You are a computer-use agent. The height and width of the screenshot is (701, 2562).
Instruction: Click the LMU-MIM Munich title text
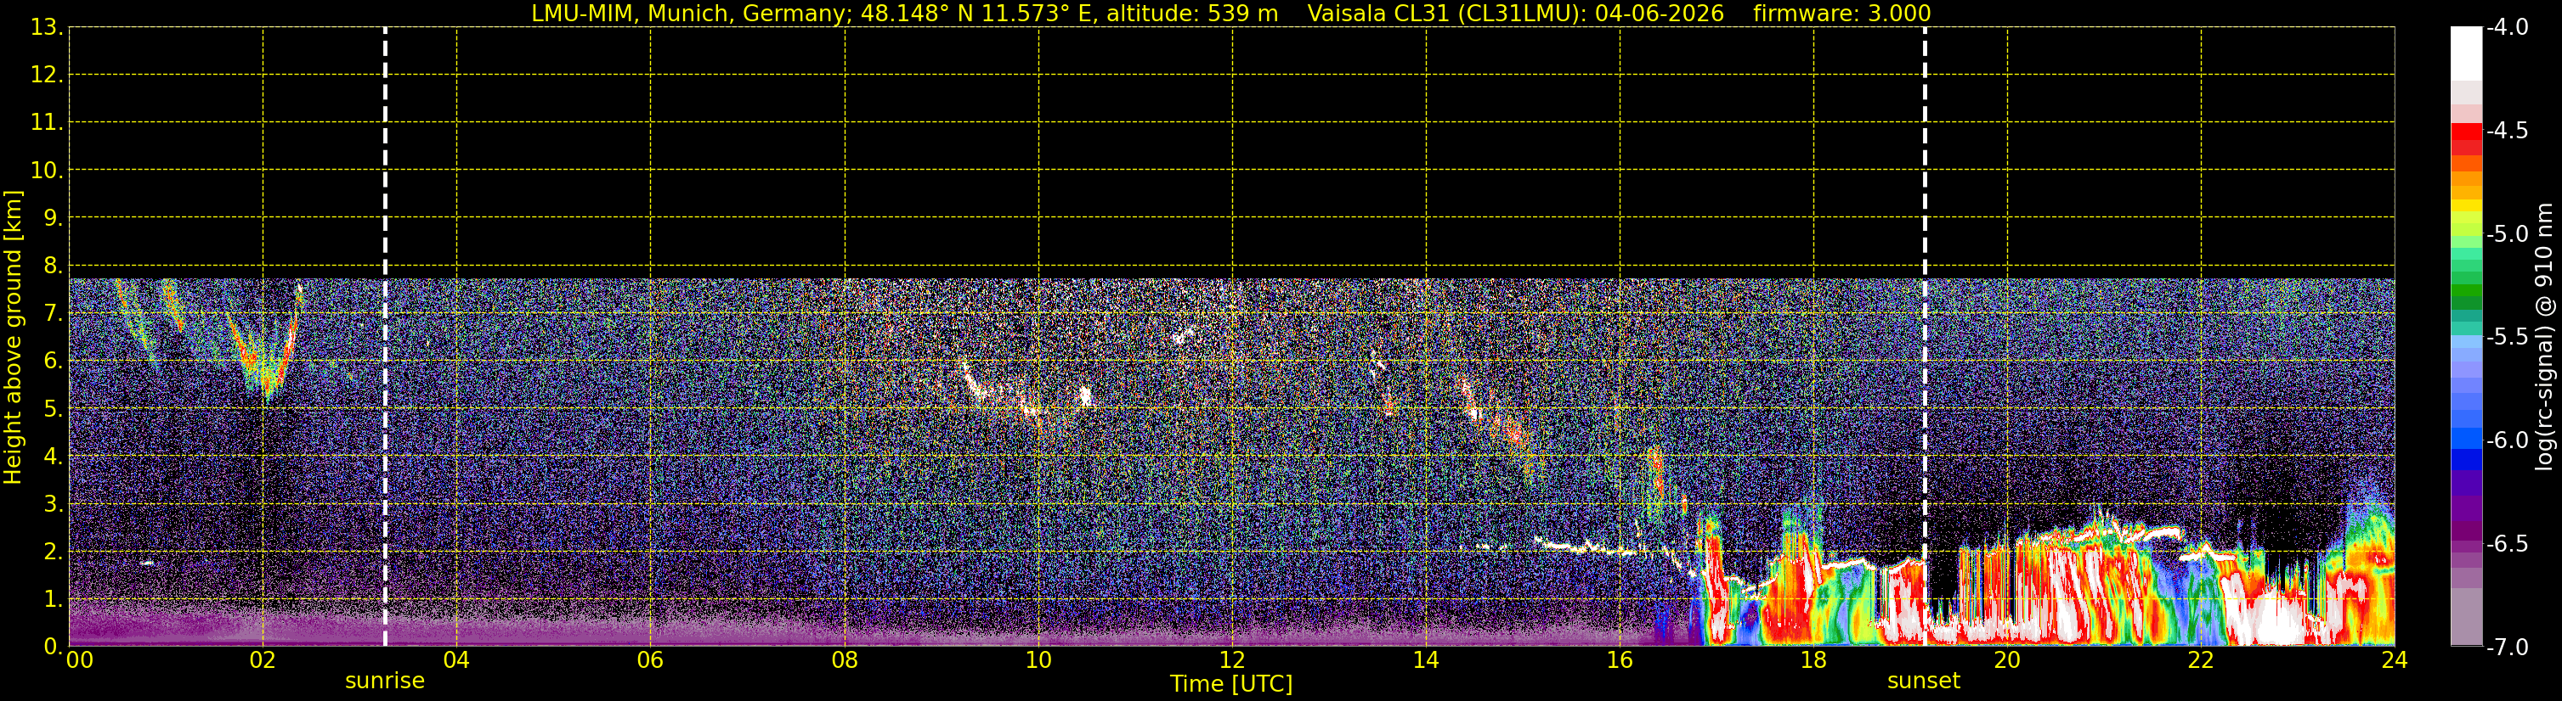pos(904,14)
